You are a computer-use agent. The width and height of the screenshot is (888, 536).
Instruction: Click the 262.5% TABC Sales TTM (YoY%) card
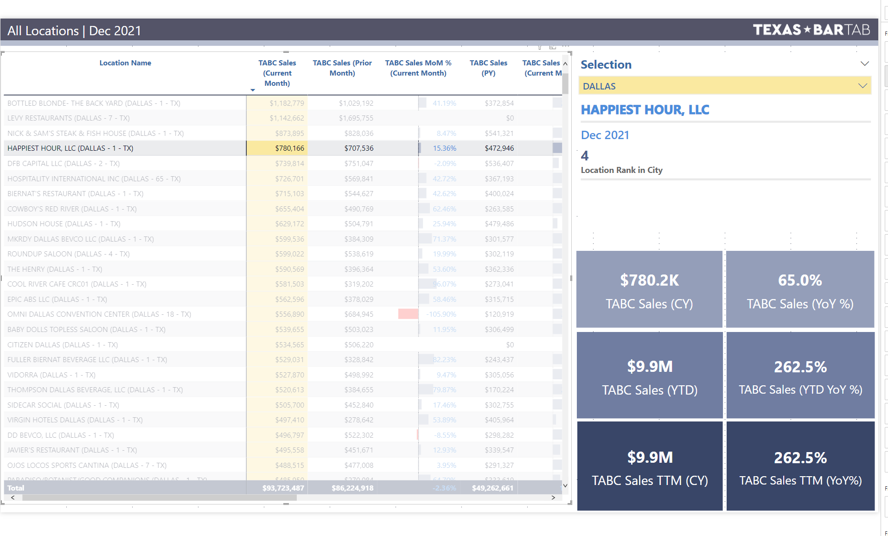[x=800, y=466]
